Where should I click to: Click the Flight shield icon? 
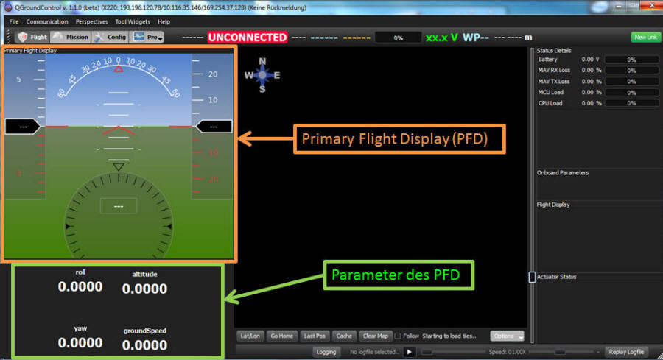tap(22, 38)
